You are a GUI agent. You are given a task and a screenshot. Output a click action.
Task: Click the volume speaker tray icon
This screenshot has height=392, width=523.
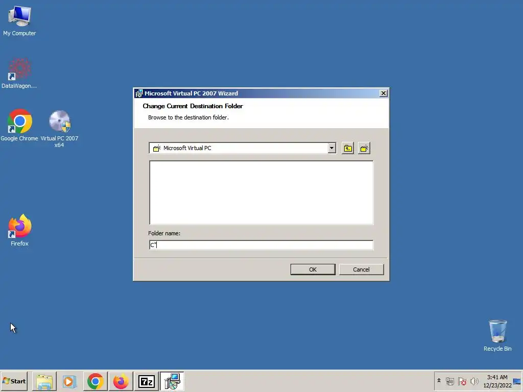pyautogui.click(x=474, y=381)
